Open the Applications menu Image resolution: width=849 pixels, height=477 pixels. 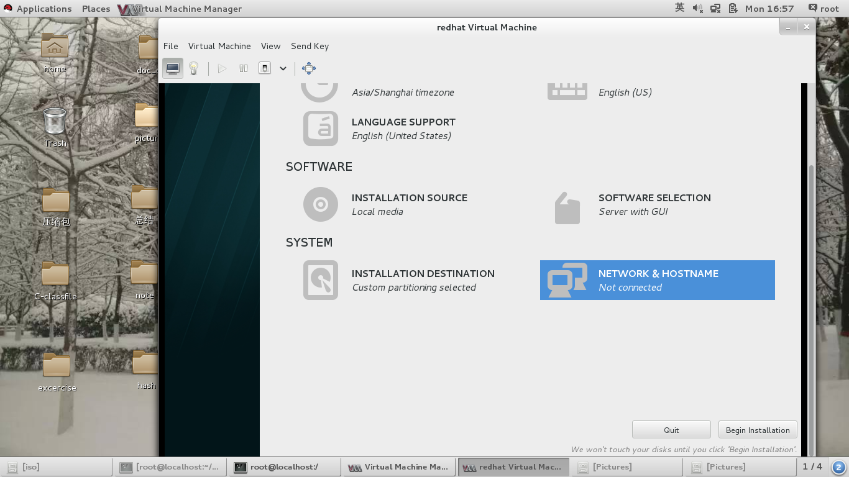point(38,9)
